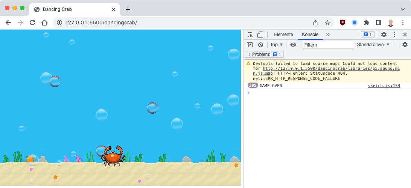
Task: Toggle the device toolbar icon
Action: [x=260, y=35]
